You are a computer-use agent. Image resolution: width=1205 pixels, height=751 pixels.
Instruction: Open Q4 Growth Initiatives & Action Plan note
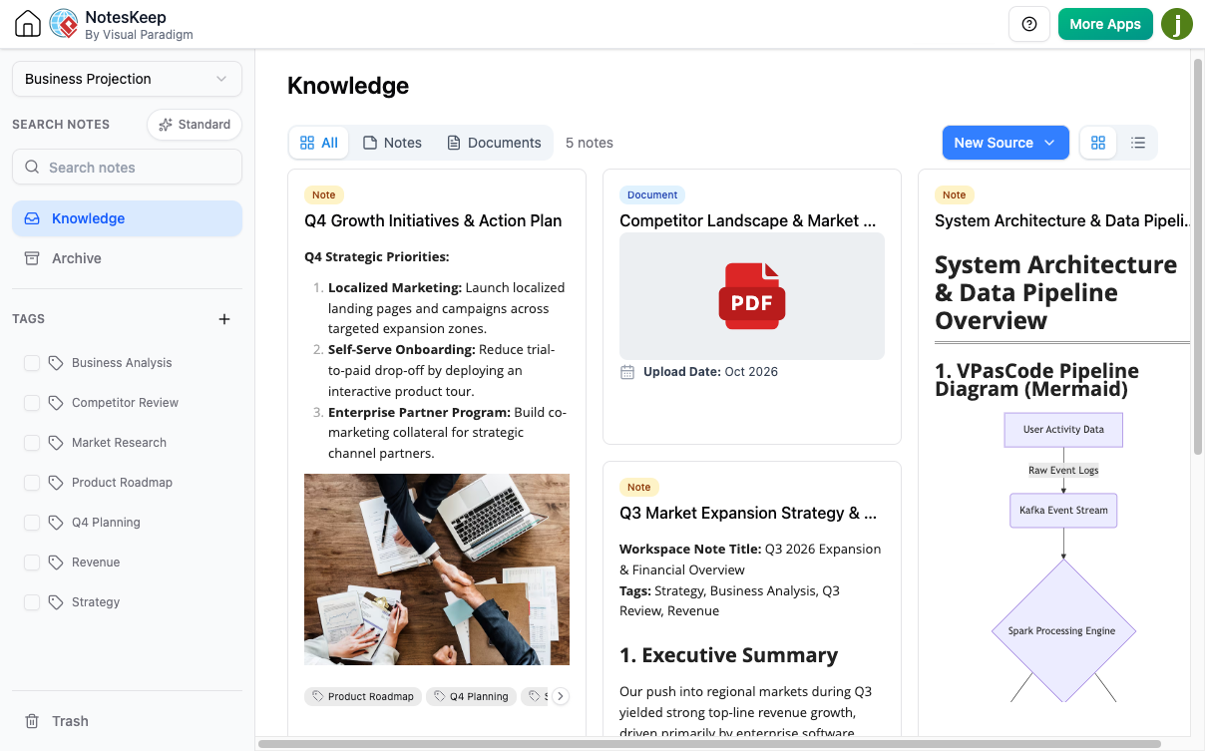coord(433,220)
